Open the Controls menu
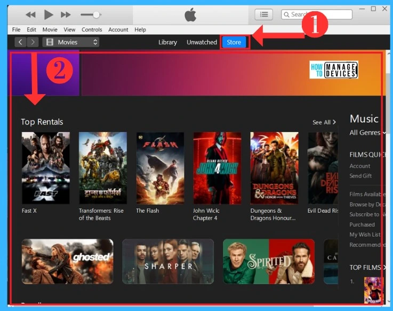The height and width of the screenshot is (311, 393). [92, 29]
